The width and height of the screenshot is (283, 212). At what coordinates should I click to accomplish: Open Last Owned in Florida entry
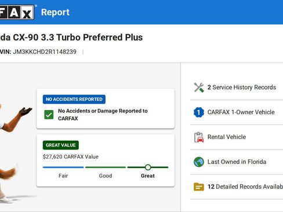tap(237, 162)
